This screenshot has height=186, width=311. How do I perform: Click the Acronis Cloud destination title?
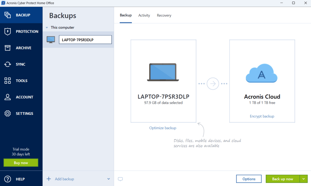coord(262,97)
